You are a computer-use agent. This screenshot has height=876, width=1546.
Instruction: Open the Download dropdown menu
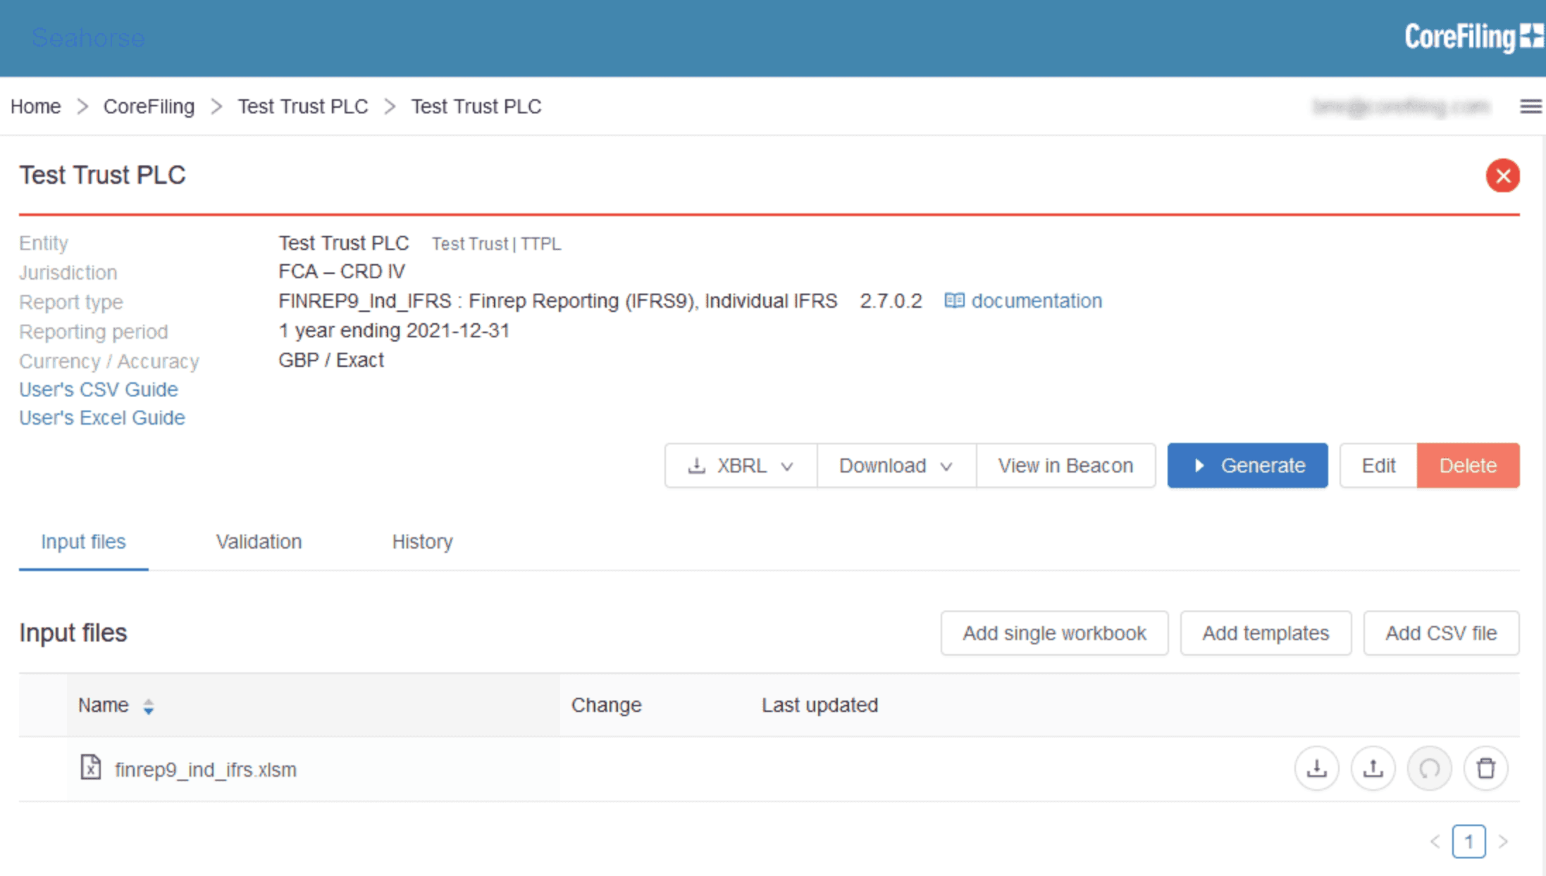tap(896, 465)
